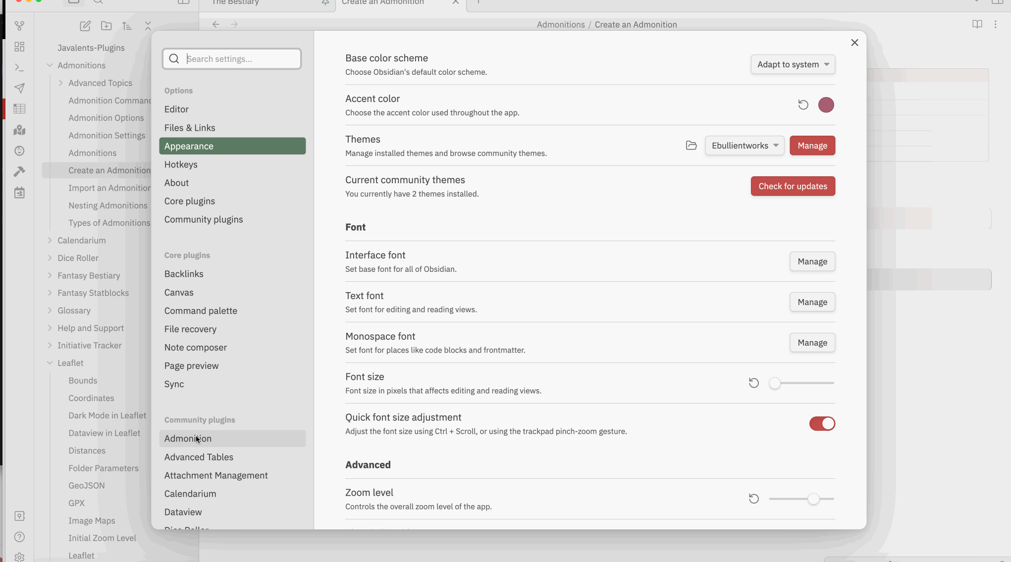Collapse the Leaflet folder
1011x562 pixels.
(50, 363)
